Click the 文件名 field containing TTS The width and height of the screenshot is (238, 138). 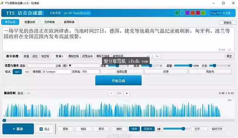[x=91, y=72]
